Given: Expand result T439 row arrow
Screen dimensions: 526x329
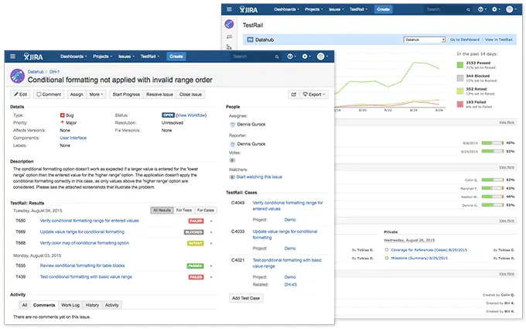Looking at the screenshot, I should (211, 277).
